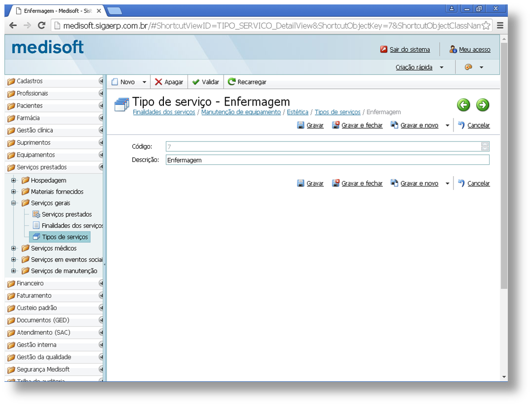Expand the Hospedagem tree folder
The width and height of the screenshot is (532, 406).
[x=14, y=180]
